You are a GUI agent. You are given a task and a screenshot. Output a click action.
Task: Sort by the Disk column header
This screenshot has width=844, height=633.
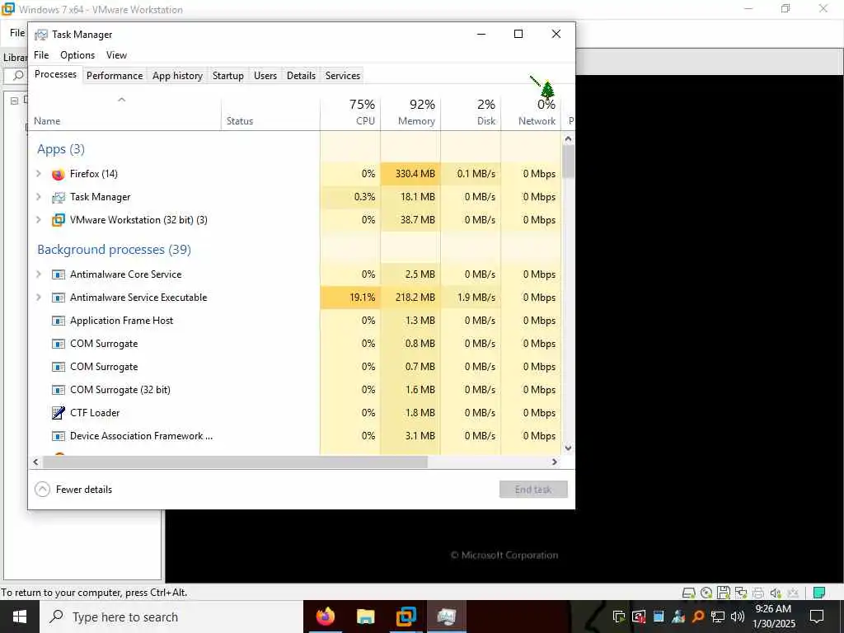pos(471,112)
